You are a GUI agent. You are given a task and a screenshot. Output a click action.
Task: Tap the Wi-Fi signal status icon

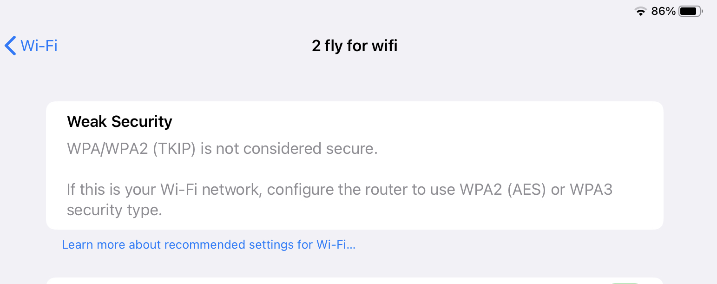pos(641,12)
